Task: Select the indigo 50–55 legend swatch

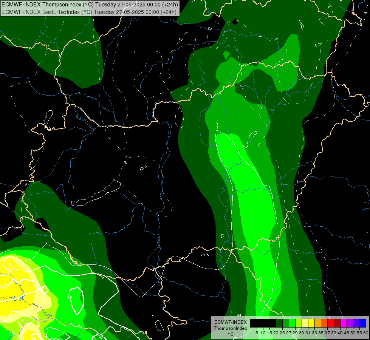Action: point(356,323)
